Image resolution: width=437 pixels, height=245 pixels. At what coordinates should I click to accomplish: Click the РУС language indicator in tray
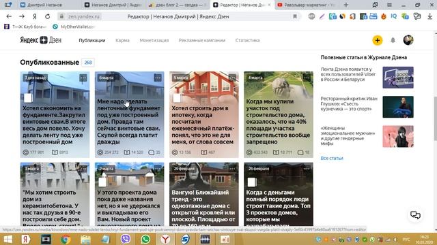pos(406,240)
